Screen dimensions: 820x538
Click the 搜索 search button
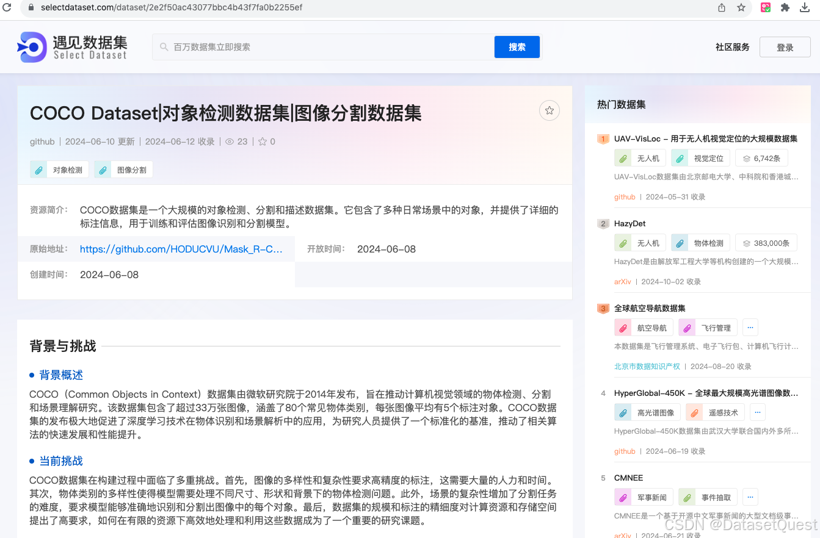(517, 47)
